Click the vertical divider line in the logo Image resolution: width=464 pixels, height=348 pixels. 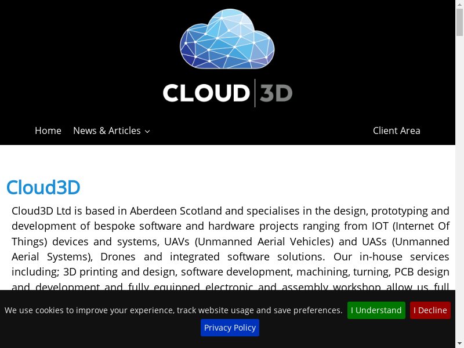[x=255, y=93]
